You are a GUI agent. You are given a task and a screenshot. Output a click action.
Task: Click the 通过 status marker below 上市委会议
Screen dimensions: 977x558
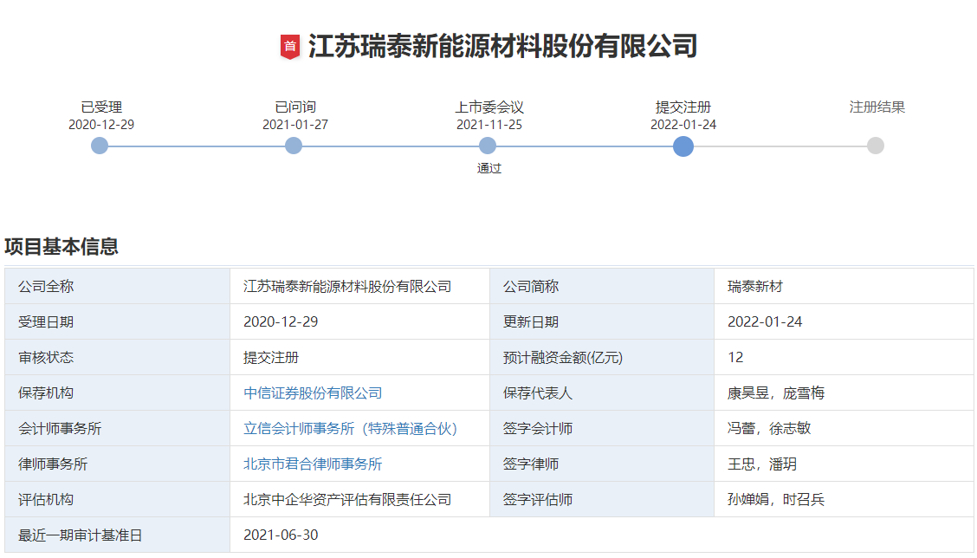pyautogui.click(x=488, y=168)
